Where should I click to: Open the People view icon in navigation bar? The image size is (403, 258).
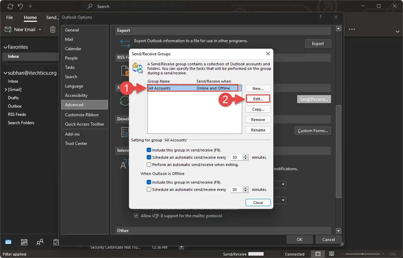point(40,242)
